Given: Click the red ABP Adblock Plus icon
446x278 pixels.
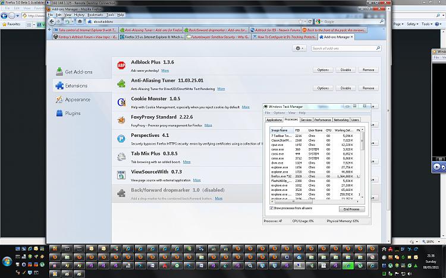Looking at the screenshot, I should pos(121,65).
